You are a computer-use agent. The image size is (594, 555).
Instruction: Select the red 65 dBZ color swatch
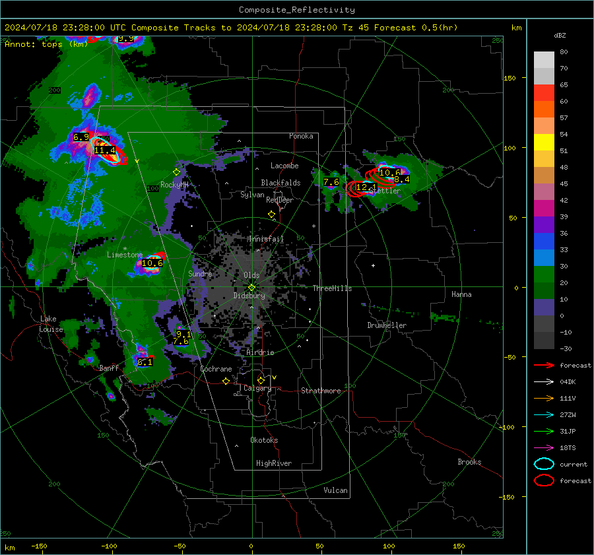pyautogui.click(x=544, y=93)
